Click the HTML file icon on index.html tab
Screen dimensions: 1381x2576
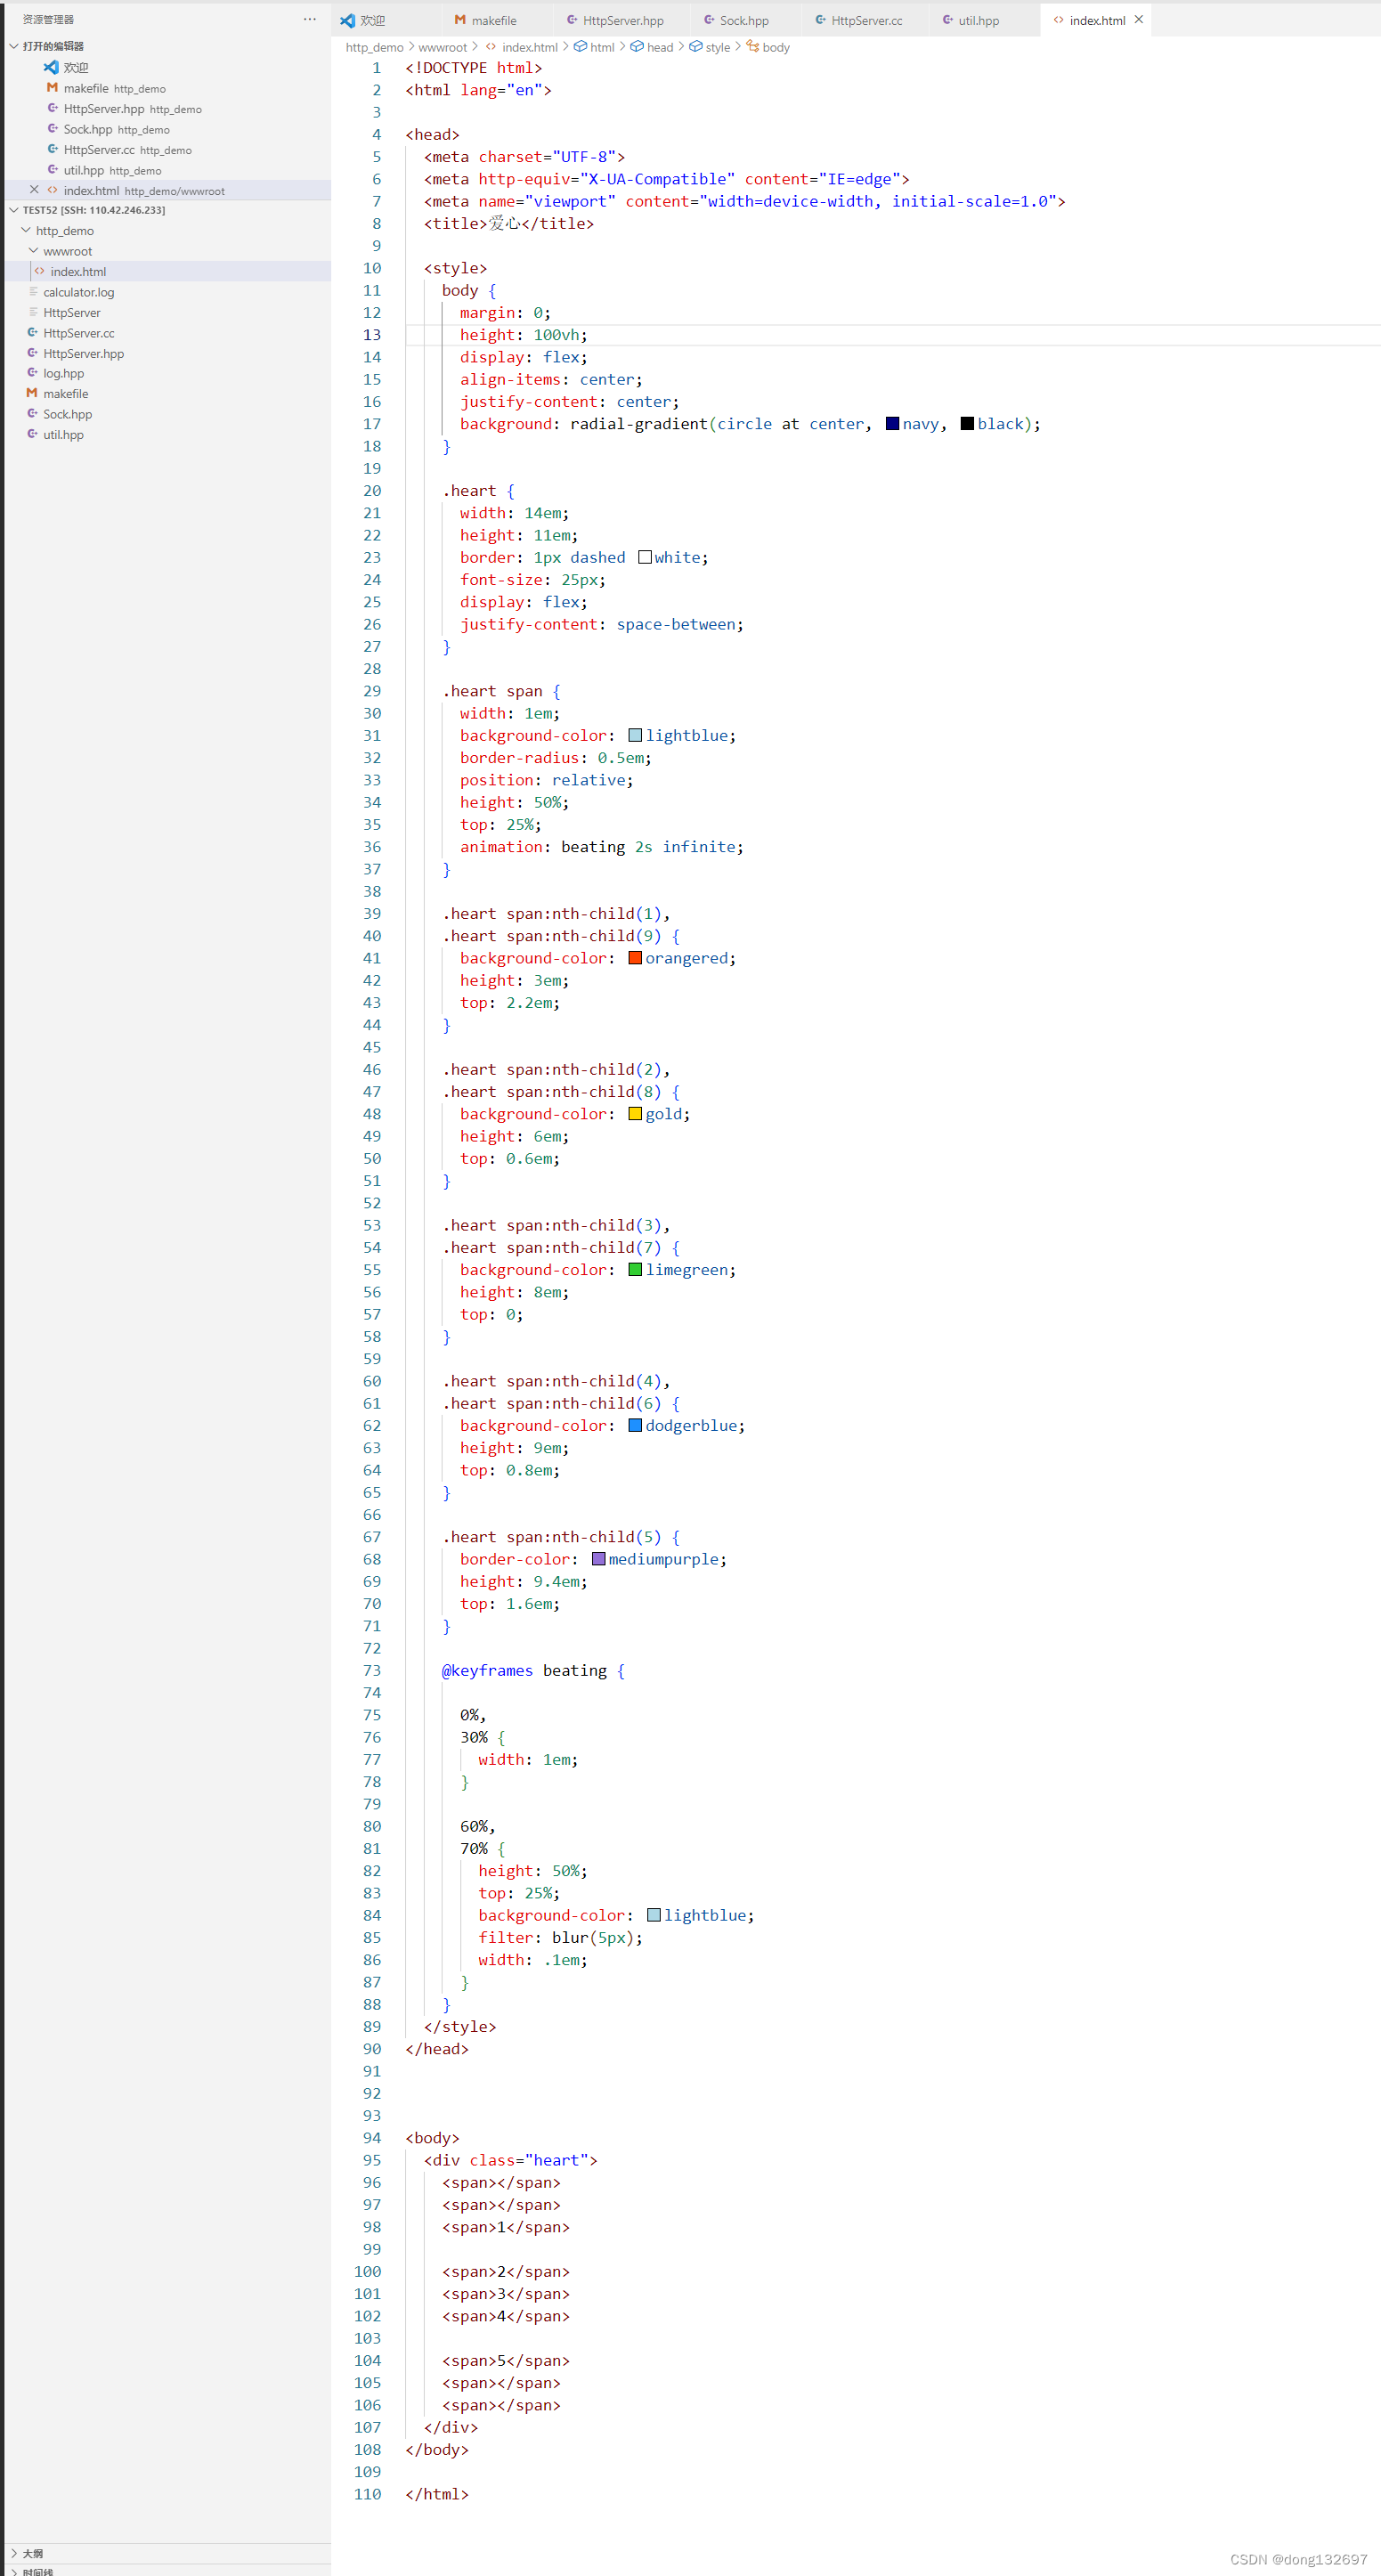[1058, 20]
